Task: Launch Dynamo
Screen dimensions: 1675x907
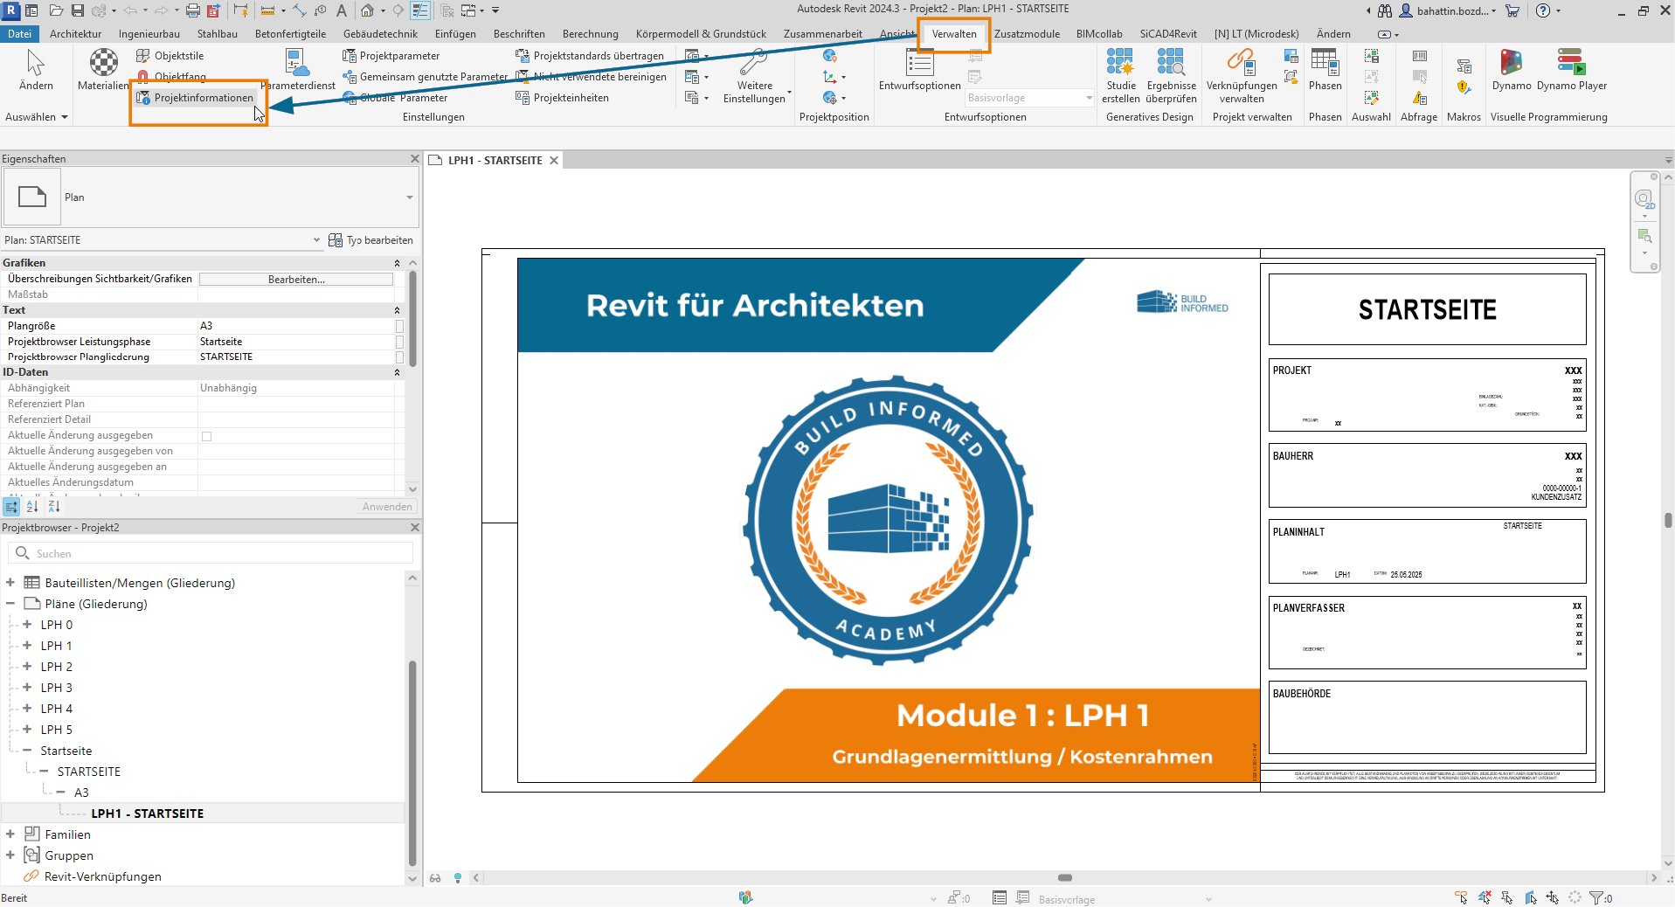Action: tap(1511, 70)
